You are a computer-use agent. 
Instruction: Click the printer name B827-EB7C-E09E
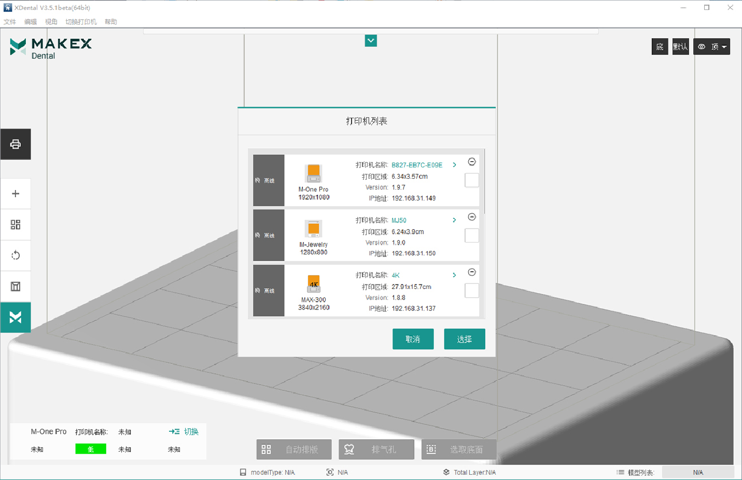coord(417,165)
